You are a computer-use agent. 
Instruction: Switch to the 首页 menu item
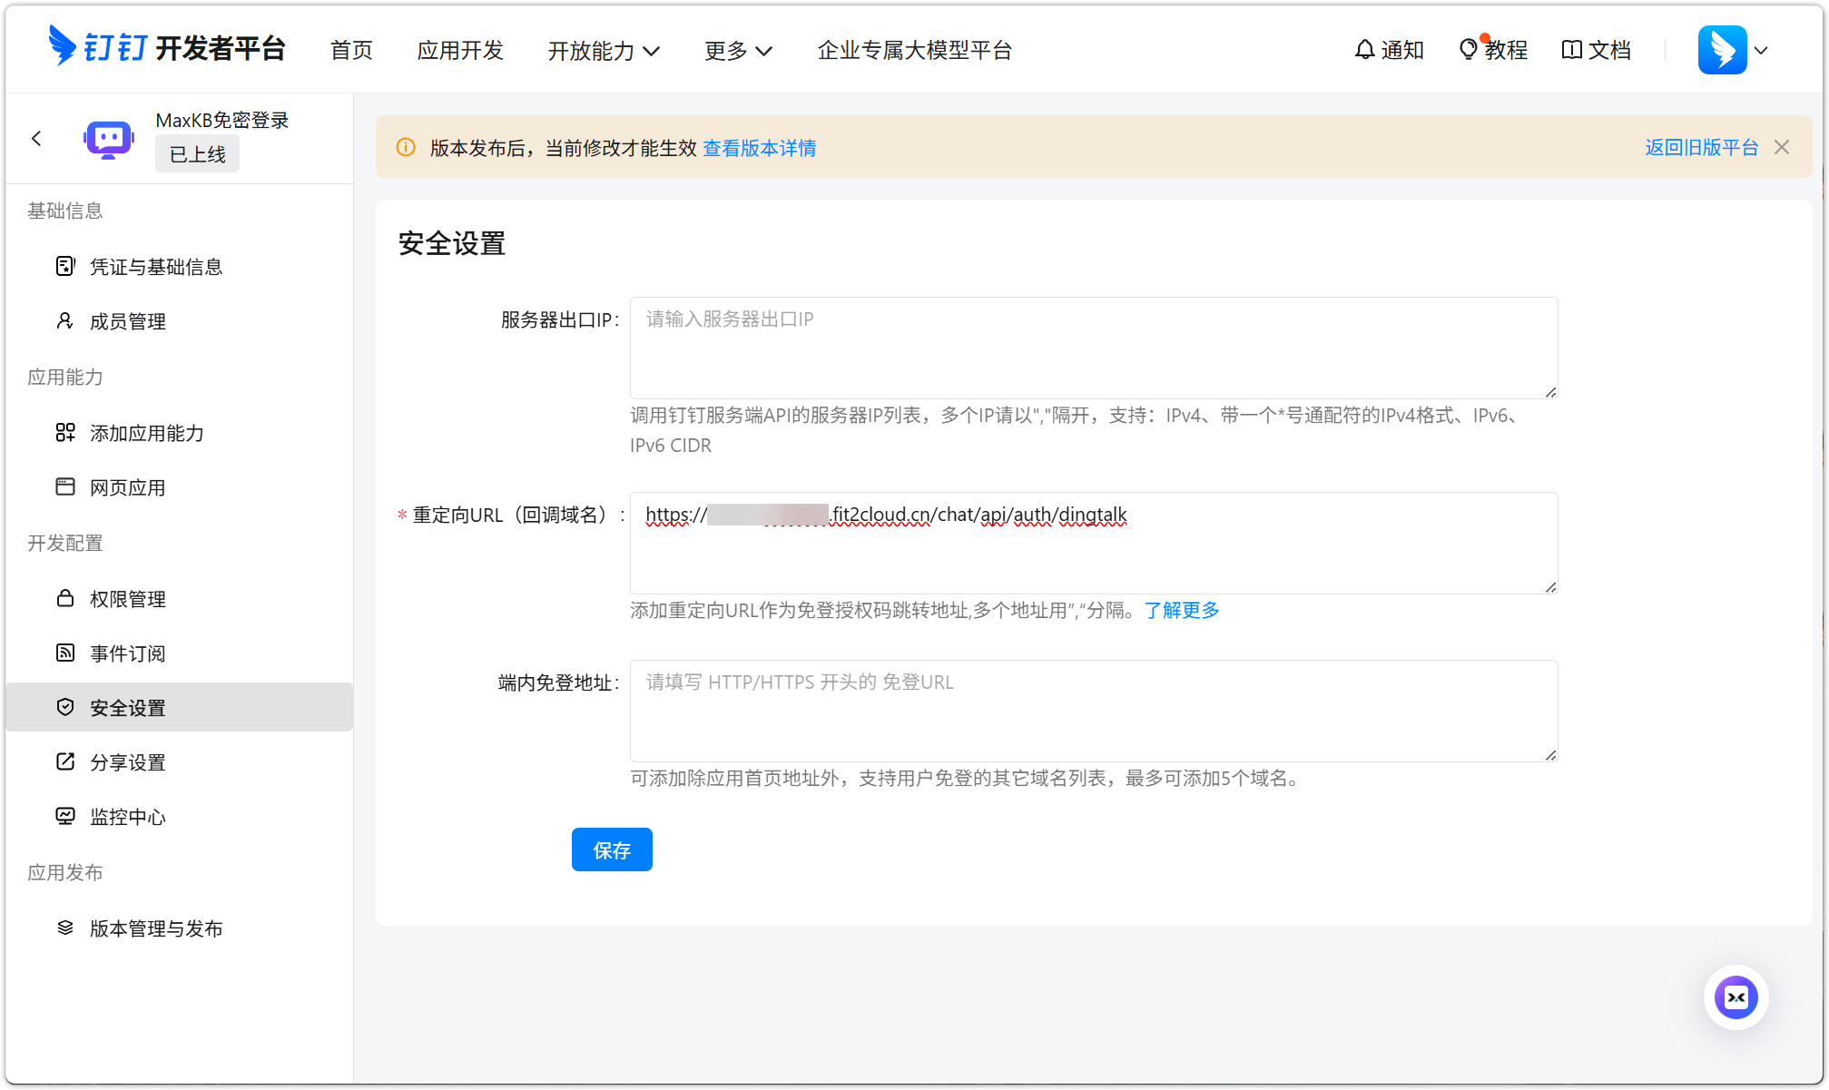tap(350, 51)
